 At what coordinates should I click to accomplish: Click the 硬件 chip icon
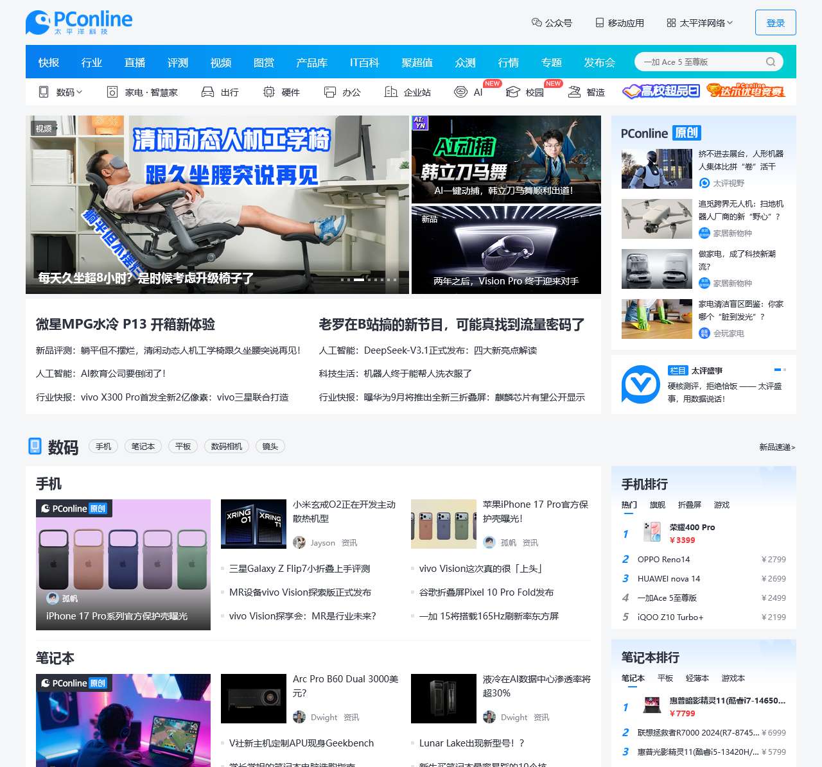269,92
